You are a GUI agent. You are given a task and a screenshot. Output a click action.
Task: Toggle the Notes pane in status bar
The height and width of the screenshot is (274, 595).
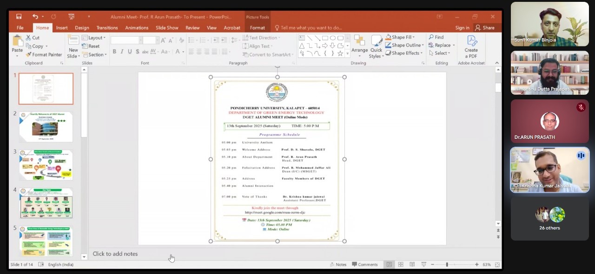click(338, 264)
